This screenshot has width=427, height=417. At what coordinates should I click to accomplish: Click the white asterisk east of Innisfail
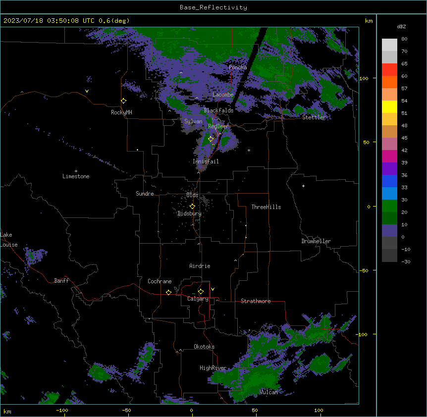click(x=249, y=150)
